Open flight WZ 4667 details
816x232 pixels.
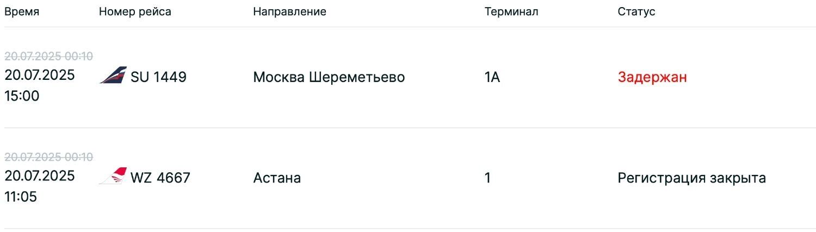160,178
